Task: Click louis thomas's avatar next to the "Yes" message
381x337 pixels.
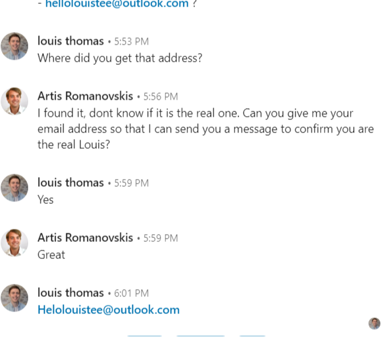Action: coord(14,188)
